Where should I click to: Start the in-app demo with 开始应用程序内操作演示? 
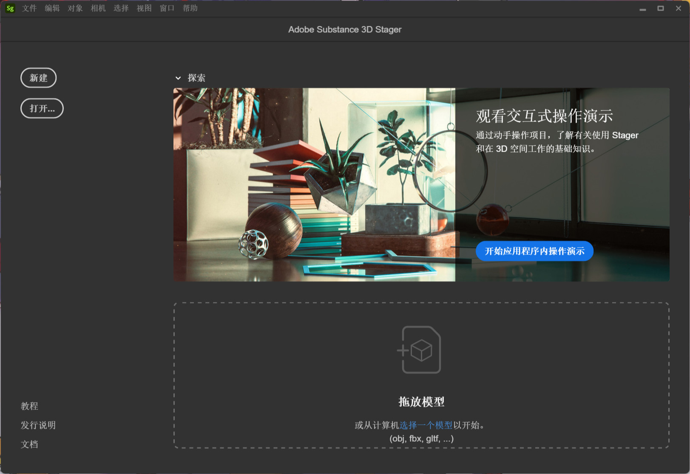click(x=534, y=251)
